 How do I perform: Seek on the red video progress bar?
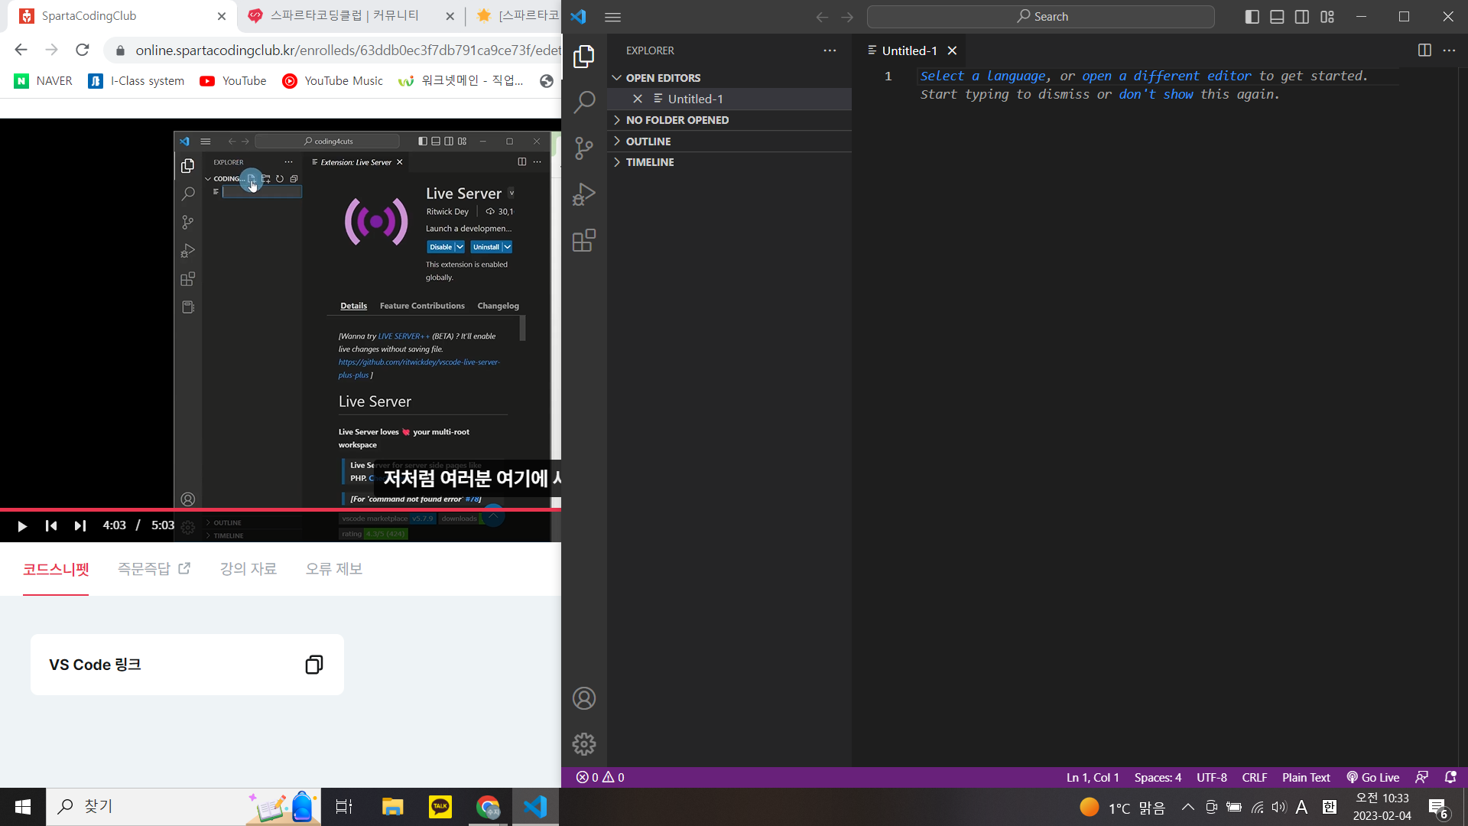(281, 509)
